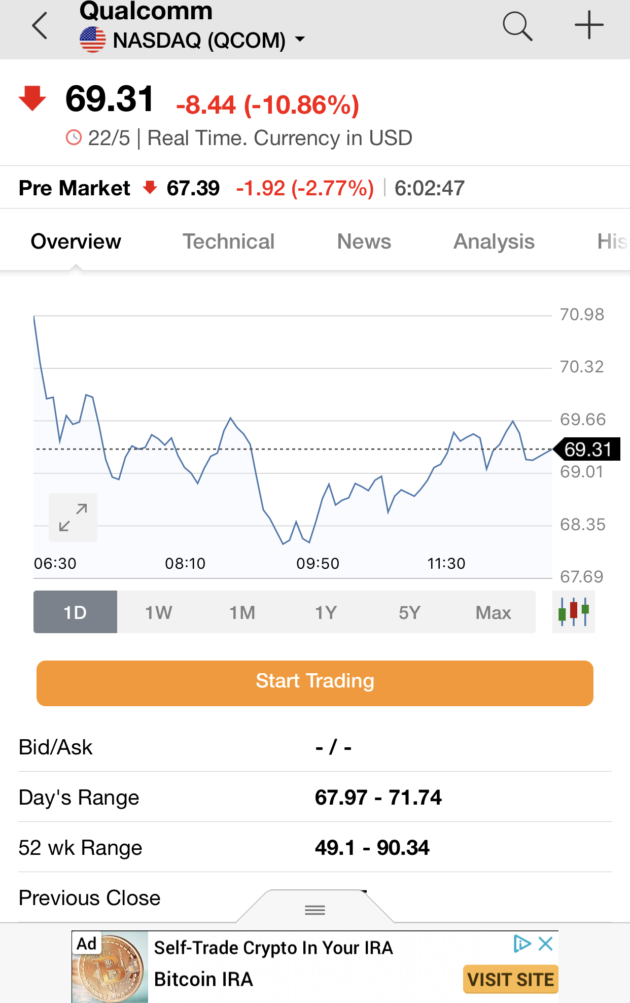Image resolution: width=630 pixels, height=1003 pixels.
Task: Open the search magnifier icon
Action: [x=517, y=26]
